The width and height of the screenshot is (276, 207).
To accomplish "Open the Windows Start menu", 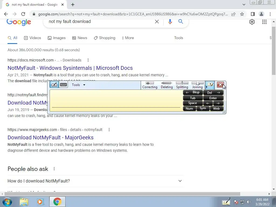I will tap(7, 202).
